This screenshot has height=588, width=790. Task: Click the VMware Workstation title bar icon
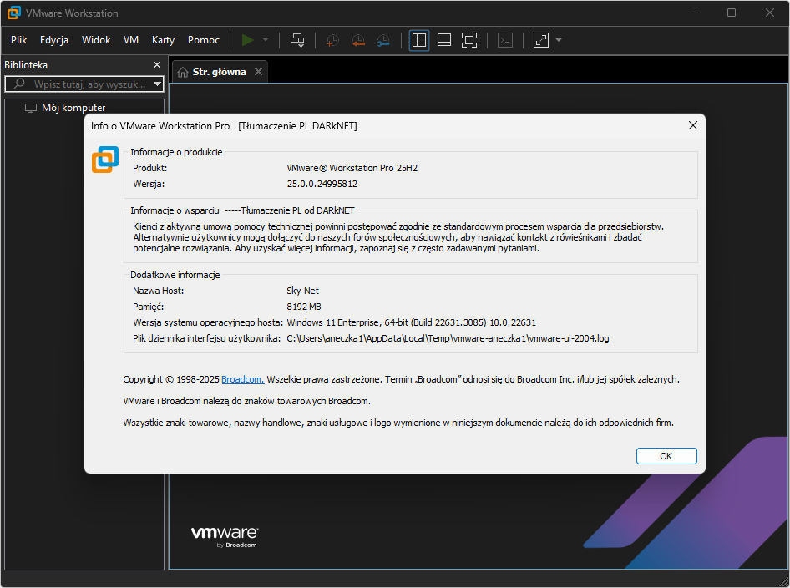14,13
